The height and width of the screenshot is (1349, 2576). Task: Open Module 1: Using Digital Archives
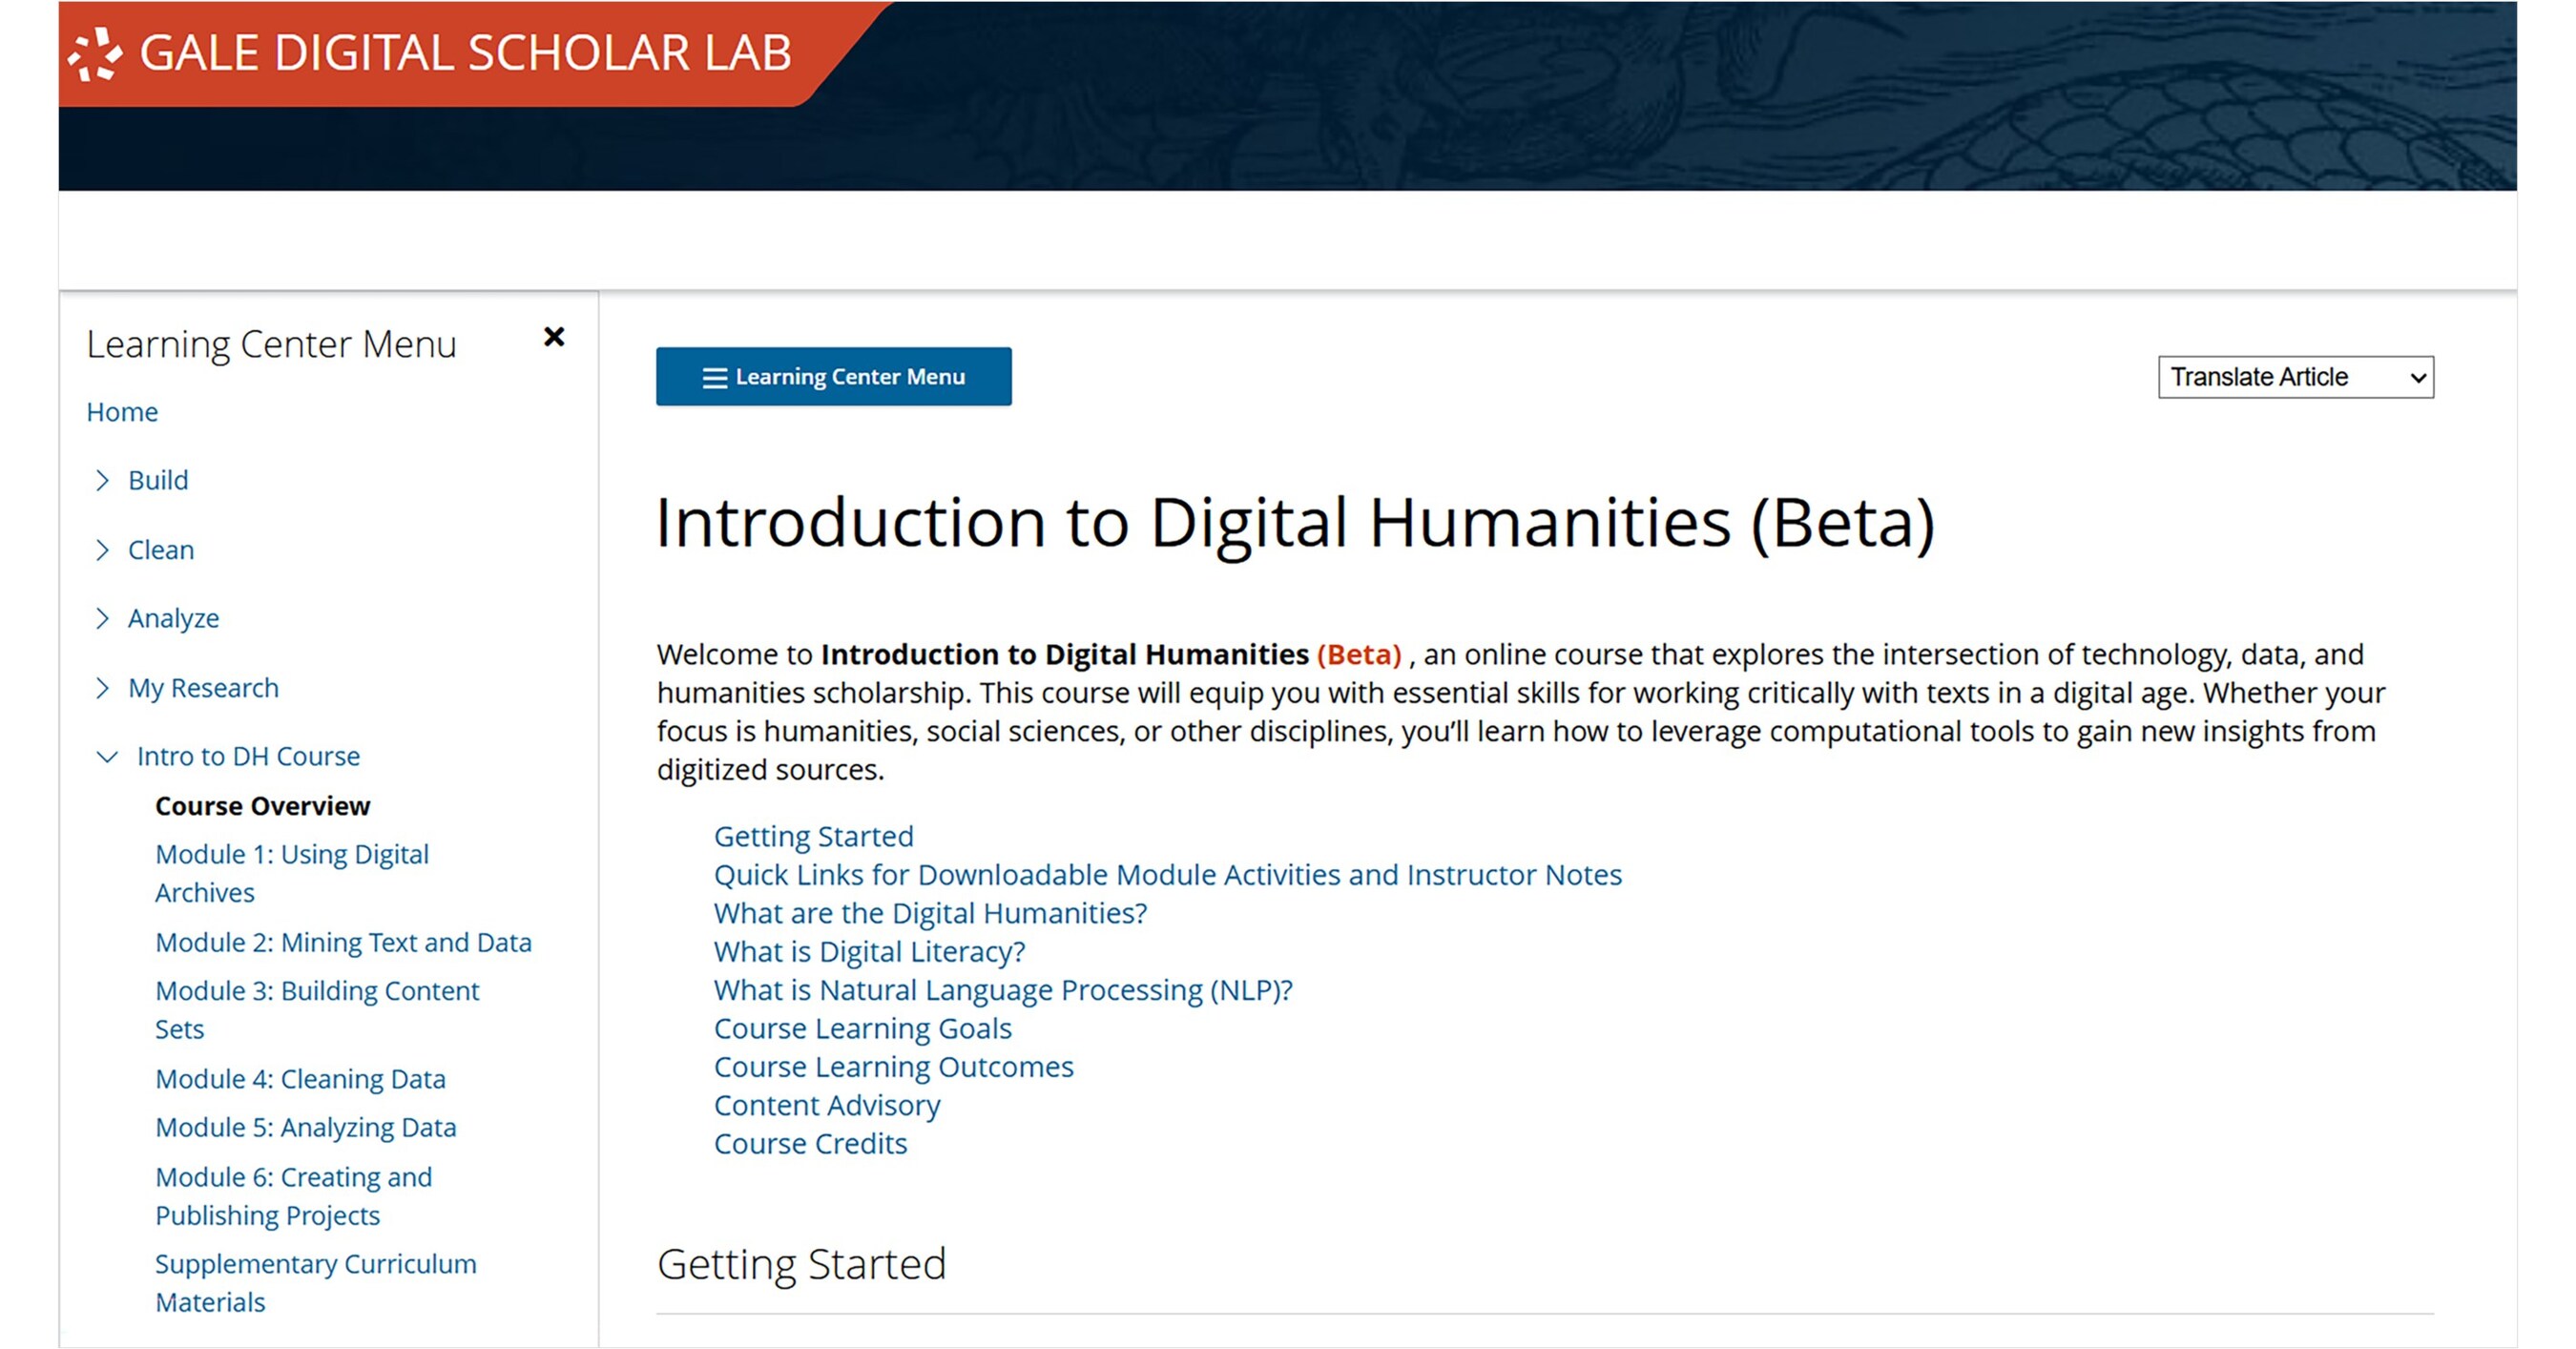pos(291,872)
